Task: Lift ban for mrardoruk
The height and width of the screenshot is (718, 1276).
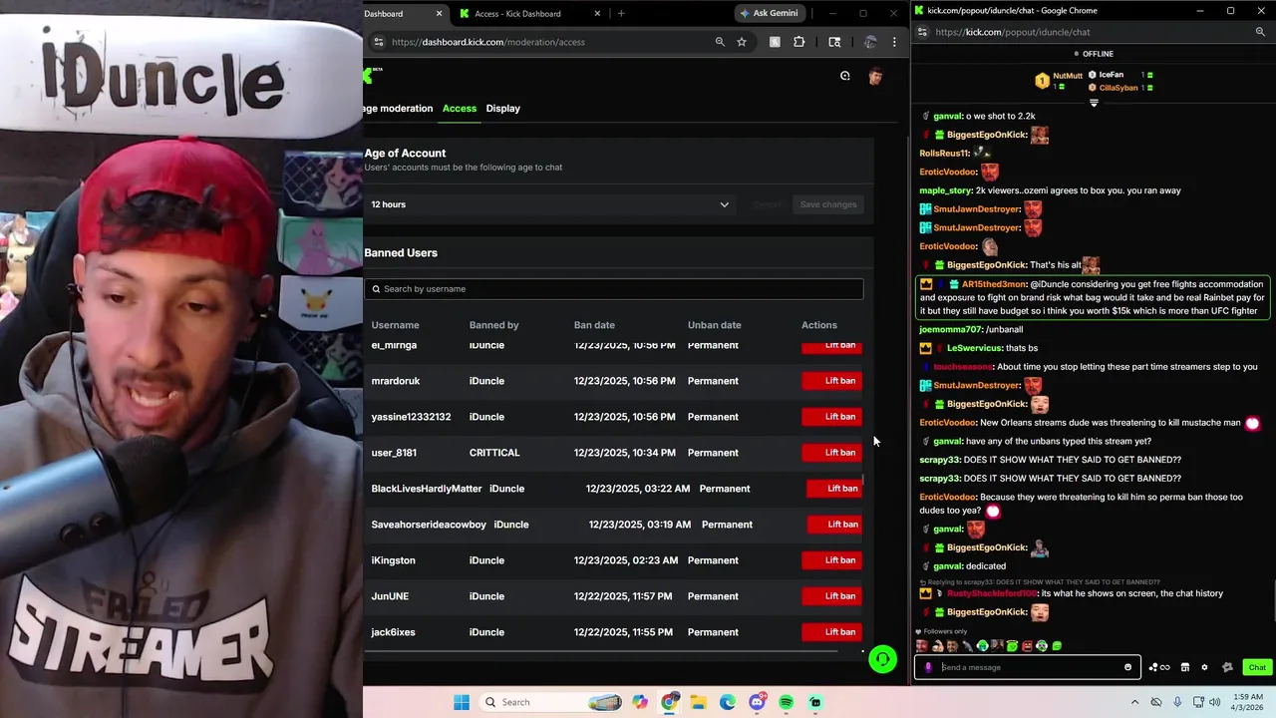Action: coord(832,381)
